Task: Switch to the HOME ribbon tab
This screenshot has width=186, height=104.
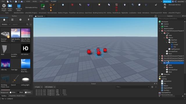Action: 28,1
